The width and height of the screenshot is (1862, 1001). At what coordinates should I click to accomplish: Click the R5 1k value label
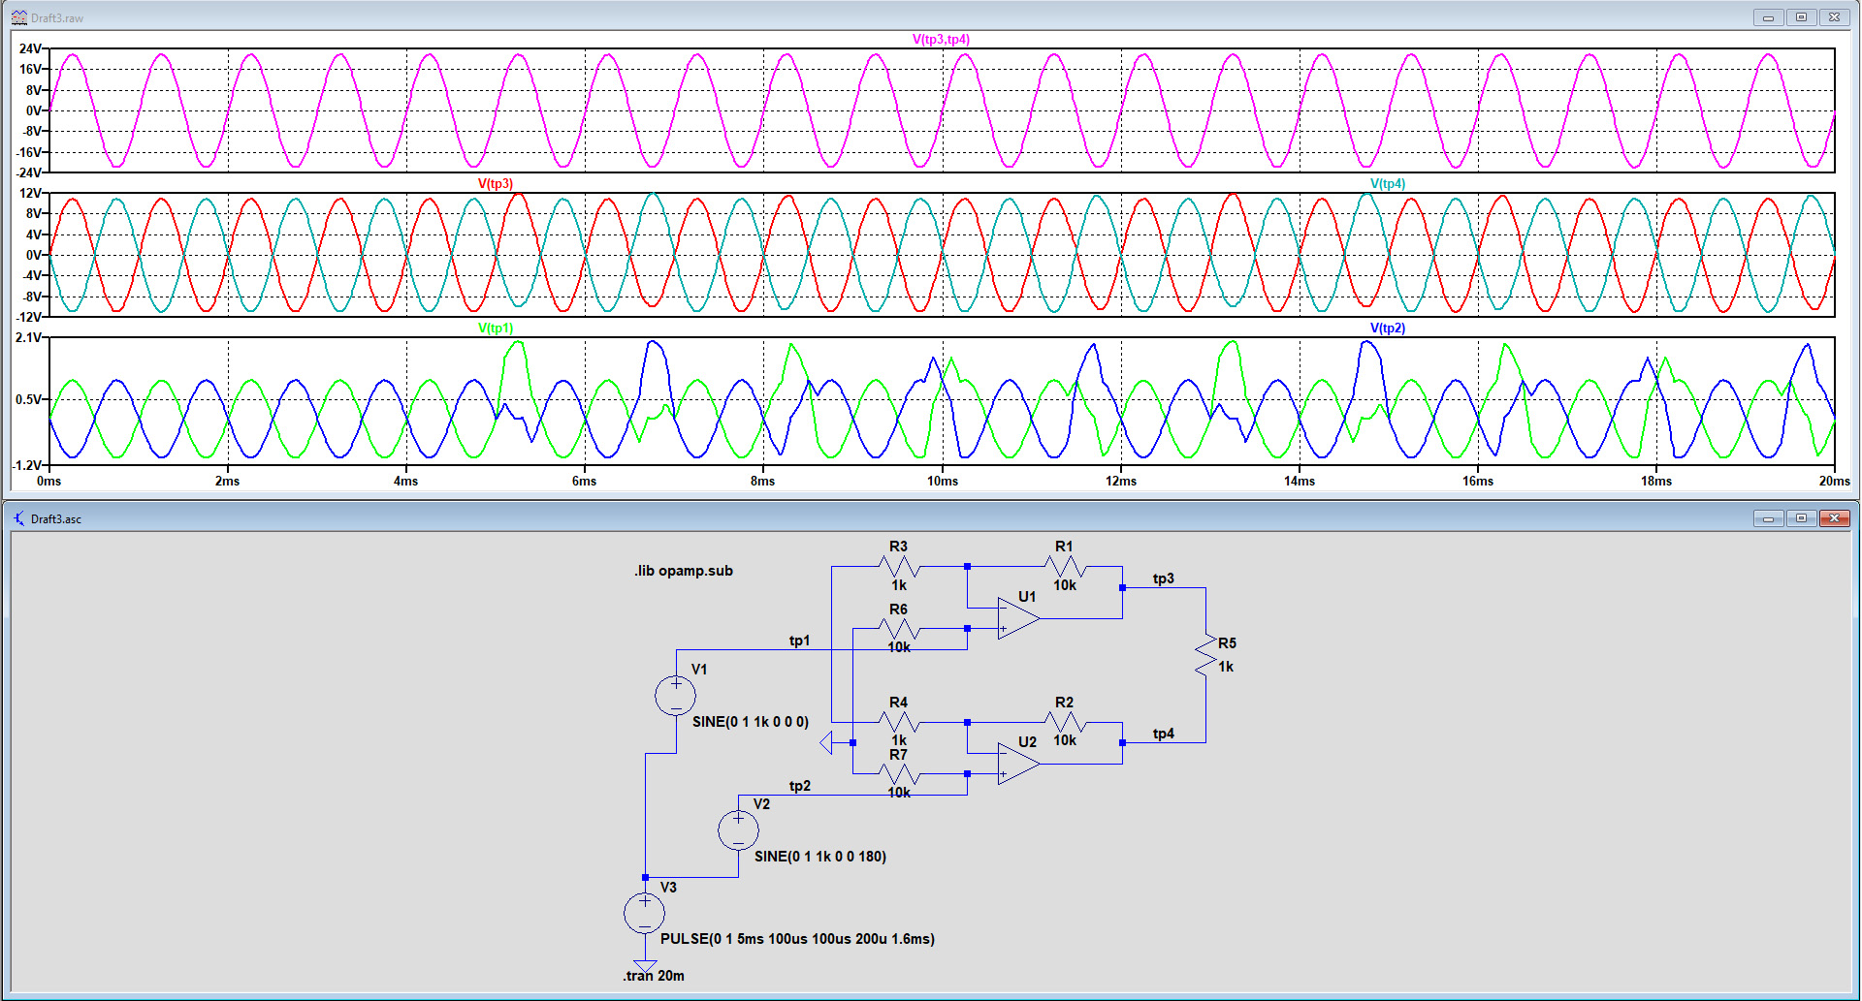[x=1226, y=667]
